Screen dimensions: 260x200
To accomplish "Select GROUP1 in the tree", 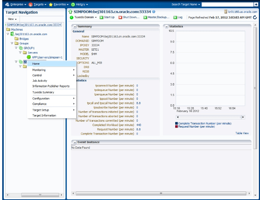I will click(x=29, y=48).
